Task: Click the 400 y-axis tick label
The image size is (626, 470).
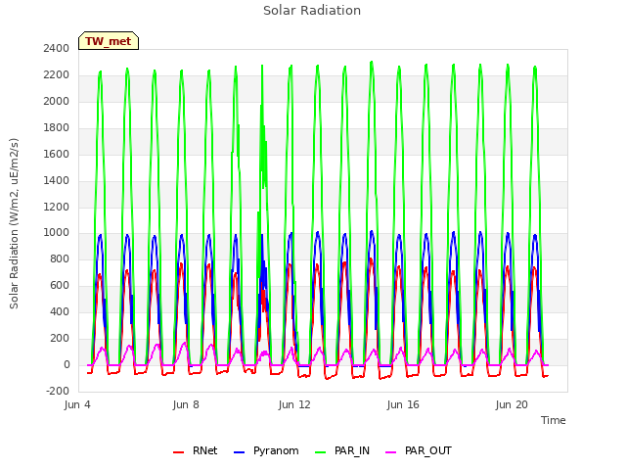Action: click(60, 311)
